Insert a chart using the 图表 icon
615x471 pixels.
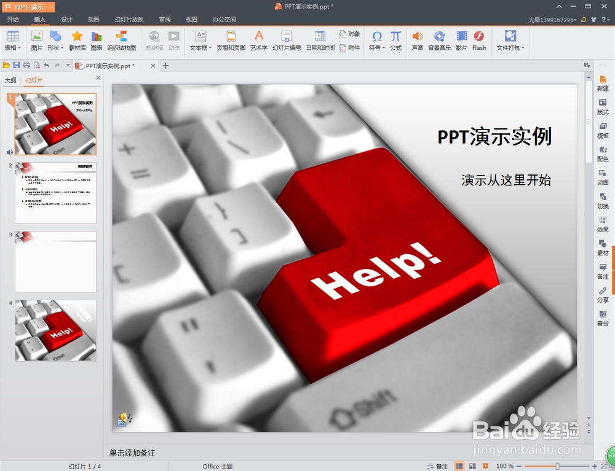tap(96, 41)
